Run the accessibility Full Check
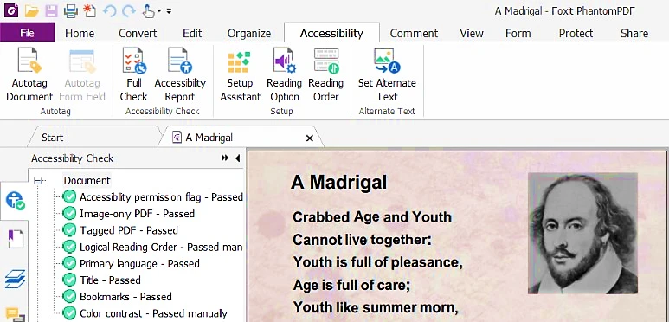669x322 pixels. pos(133,75)
